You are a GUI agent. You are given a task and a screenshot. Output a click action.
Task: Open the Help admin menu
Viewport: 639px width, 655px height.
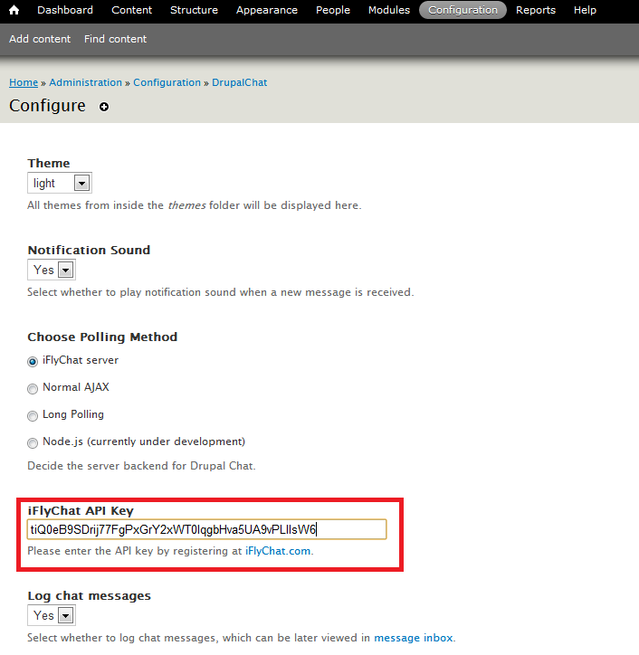pyautogui.click(x=585, y=10)
